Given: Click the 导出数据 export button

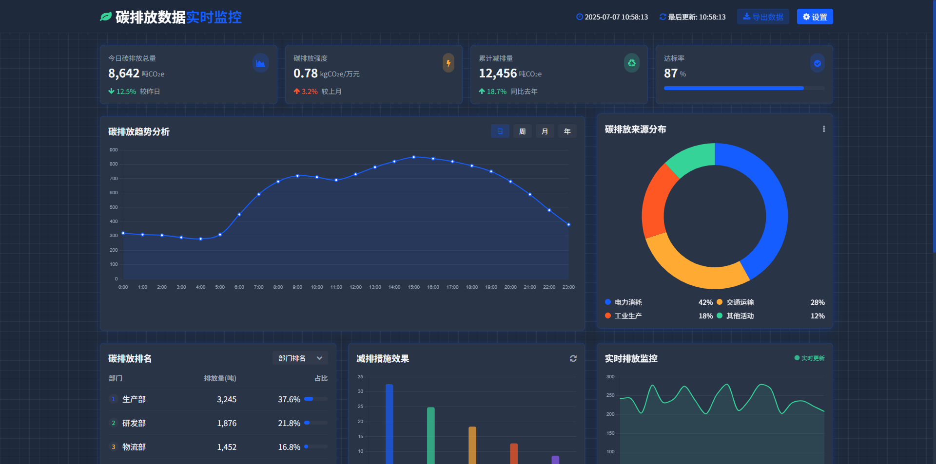Looking at the screenshot, I should tap(763, 17).
